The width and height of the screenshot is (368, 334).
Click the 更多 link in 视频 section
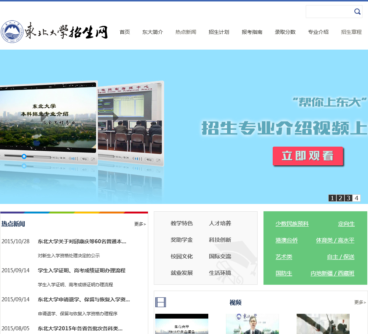[360, 302]
